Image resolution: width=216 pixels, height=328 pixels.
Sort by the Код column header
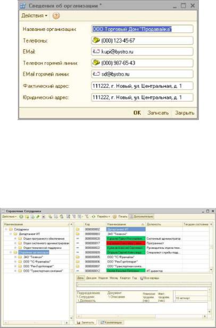click(x=95, y=224)
